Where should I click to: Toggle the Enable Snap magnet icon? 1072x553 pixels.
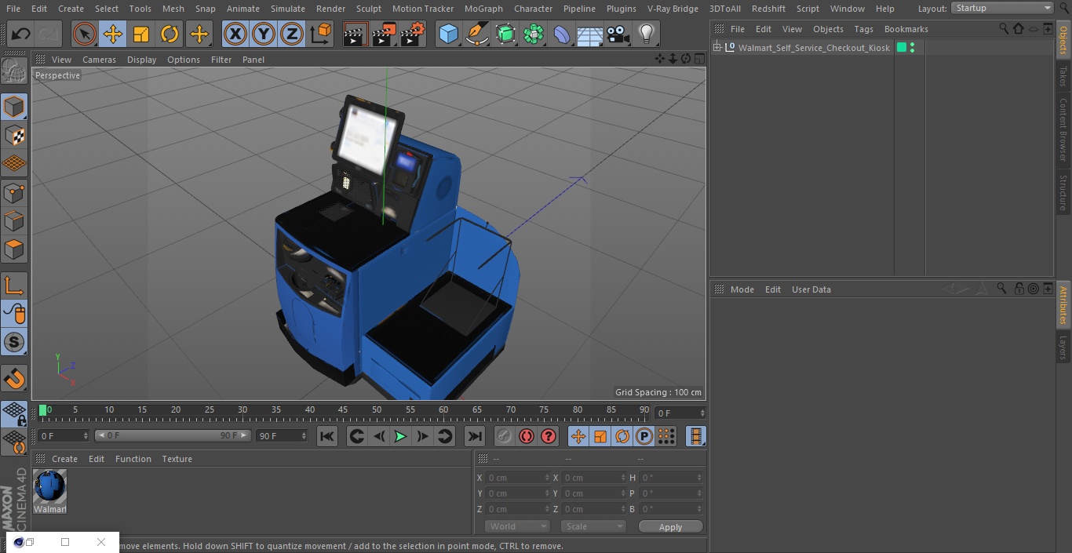[14, 379]
